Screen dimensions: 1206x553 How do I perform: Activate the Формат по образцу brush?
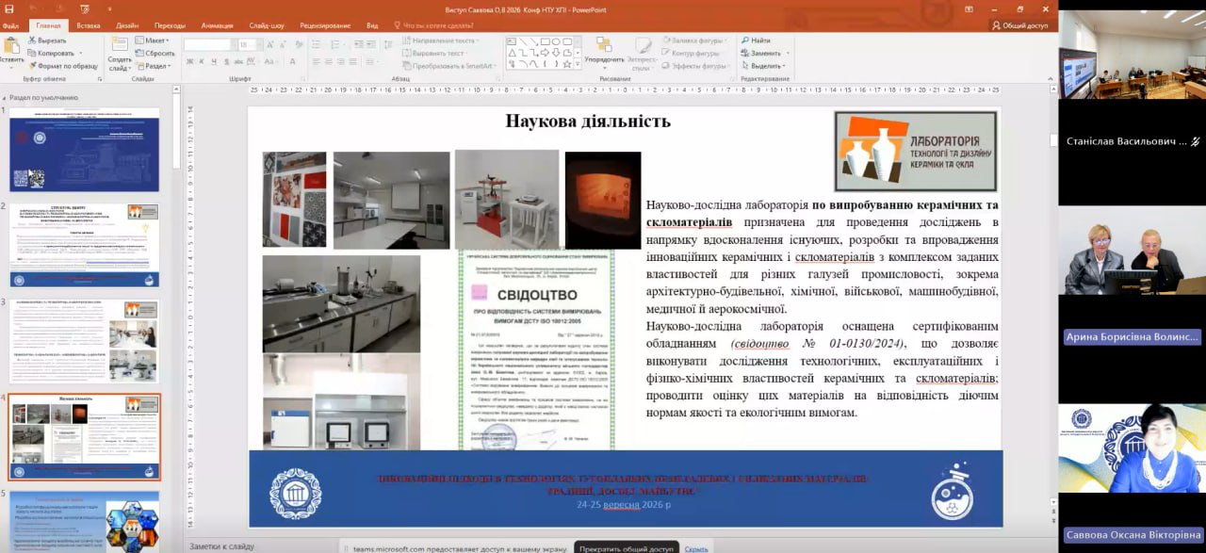pyautogui.click(x=62, y=66)
